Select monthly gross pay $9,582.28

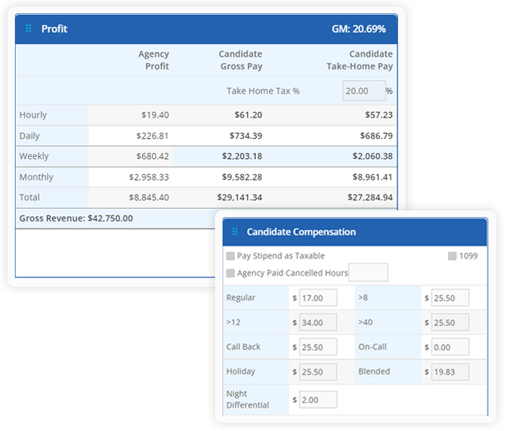(242, 177)
